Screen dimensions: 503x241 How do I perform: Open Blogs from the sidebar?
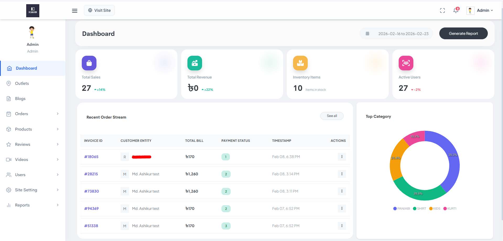pos(33,99)
